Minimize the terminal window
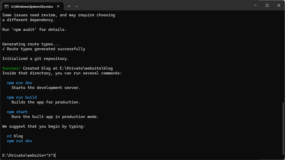 [255, 5]
